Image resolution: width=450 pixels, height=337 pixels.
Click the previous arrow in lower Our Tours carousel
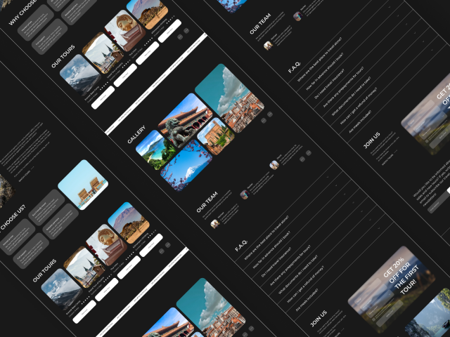point(162,251)
